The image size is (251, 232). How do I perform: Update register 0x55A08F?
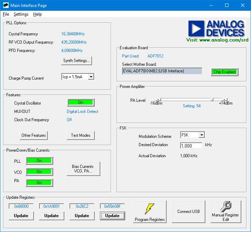click(112, 216)
